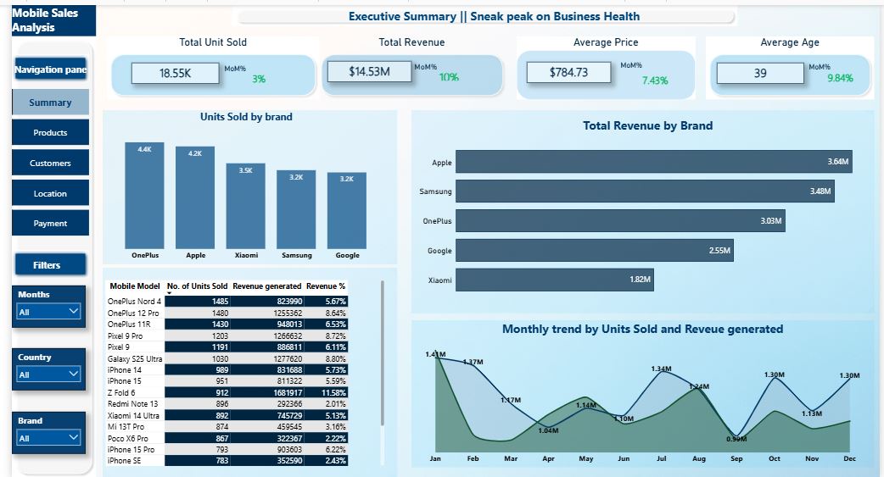The height and width of the screenshot is (477, 884).
Task: Navigate to the Payment page
Action: (x=50, y=224)
